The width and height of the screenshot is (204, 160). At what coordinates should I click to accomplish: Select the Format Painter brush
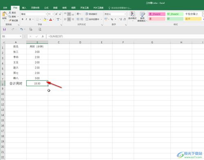click(x=10, y=20)
